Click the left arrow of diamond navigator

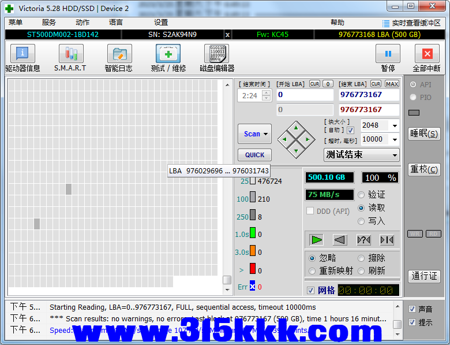coord(284,139)
